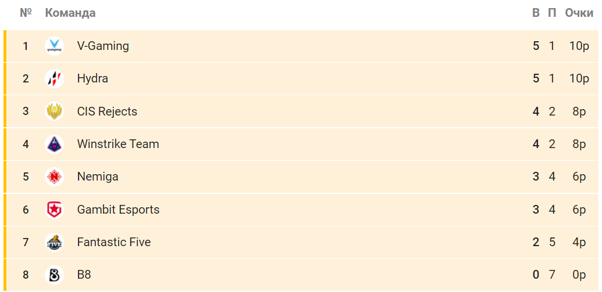
Task: Click the Hydra team logo
Action: (54, 79)
